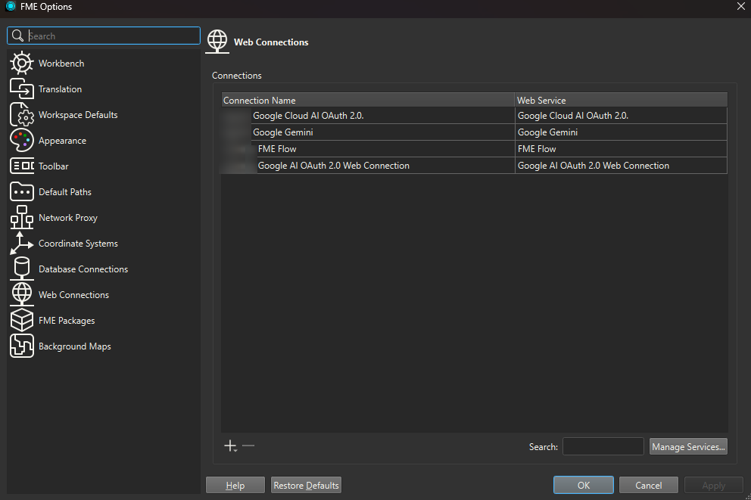Open Coordinate Systems settings
Screen dimensions: 751x500
pos(78,244)
